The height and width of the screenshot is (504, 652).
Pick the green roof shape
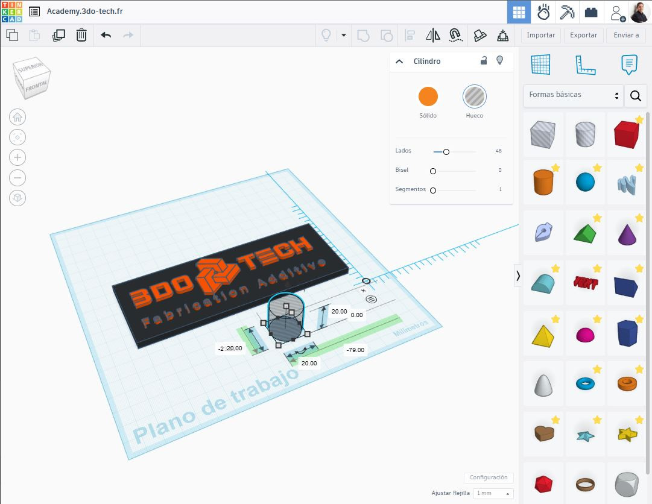tap(585, 235)
